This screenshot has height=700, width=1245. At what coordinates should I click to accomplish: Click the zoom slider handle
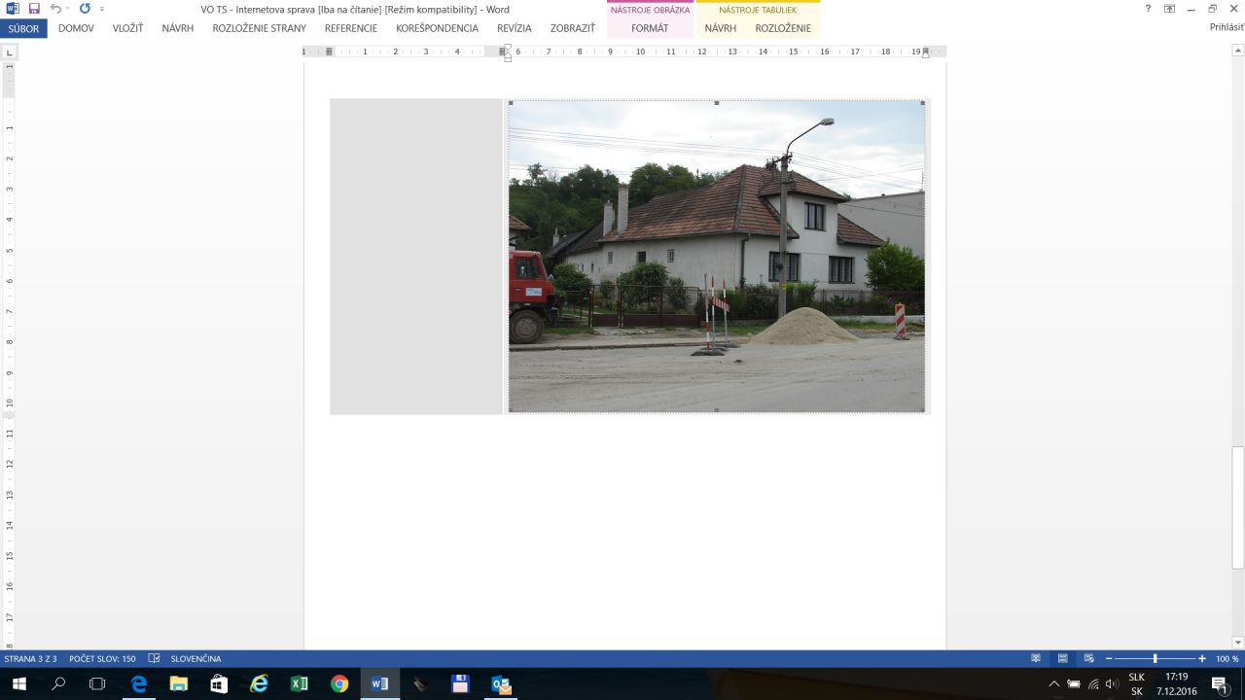[1156, 659]
